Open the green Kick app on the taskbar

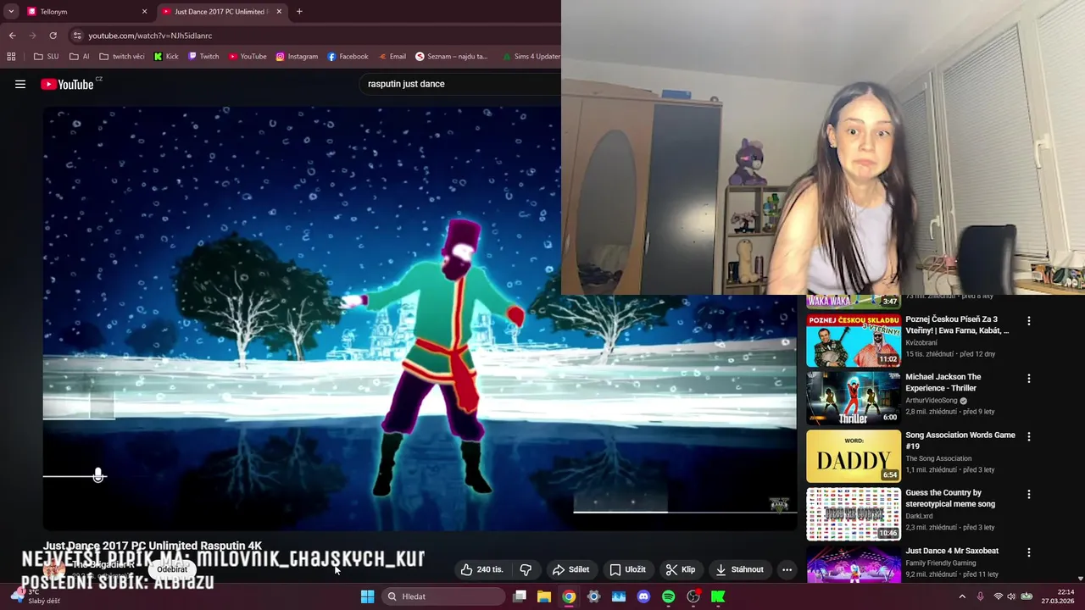coord(718,596)
